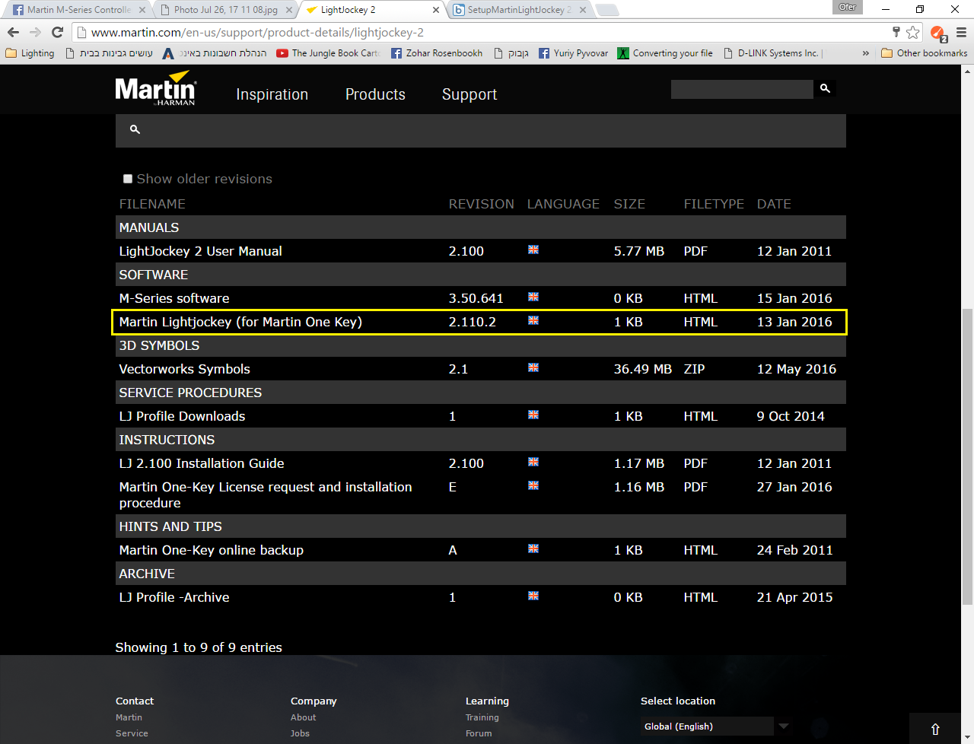
Task: Open the Support menu
Action: [x=469, y=94]
